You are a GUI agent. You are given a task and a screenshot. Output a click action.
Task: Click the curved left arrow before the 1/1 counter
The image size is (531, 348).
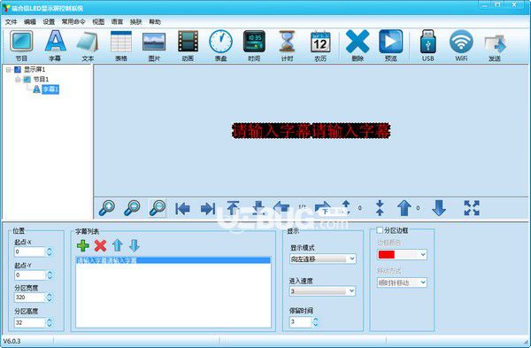(281, 207)
